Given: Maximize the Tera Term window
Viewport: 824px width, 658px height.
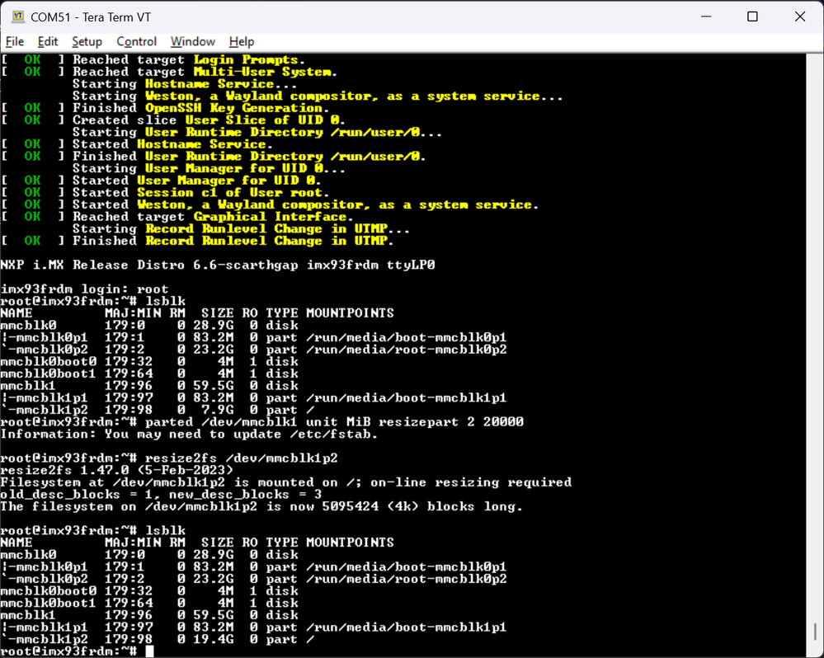Looking at the screenshot, I should tap(751, 16).
